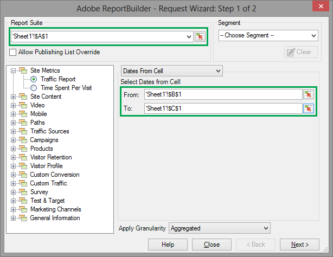Click the Close button at bottom
The width and height of the screenshot is (333, 257).
point(212,245)
